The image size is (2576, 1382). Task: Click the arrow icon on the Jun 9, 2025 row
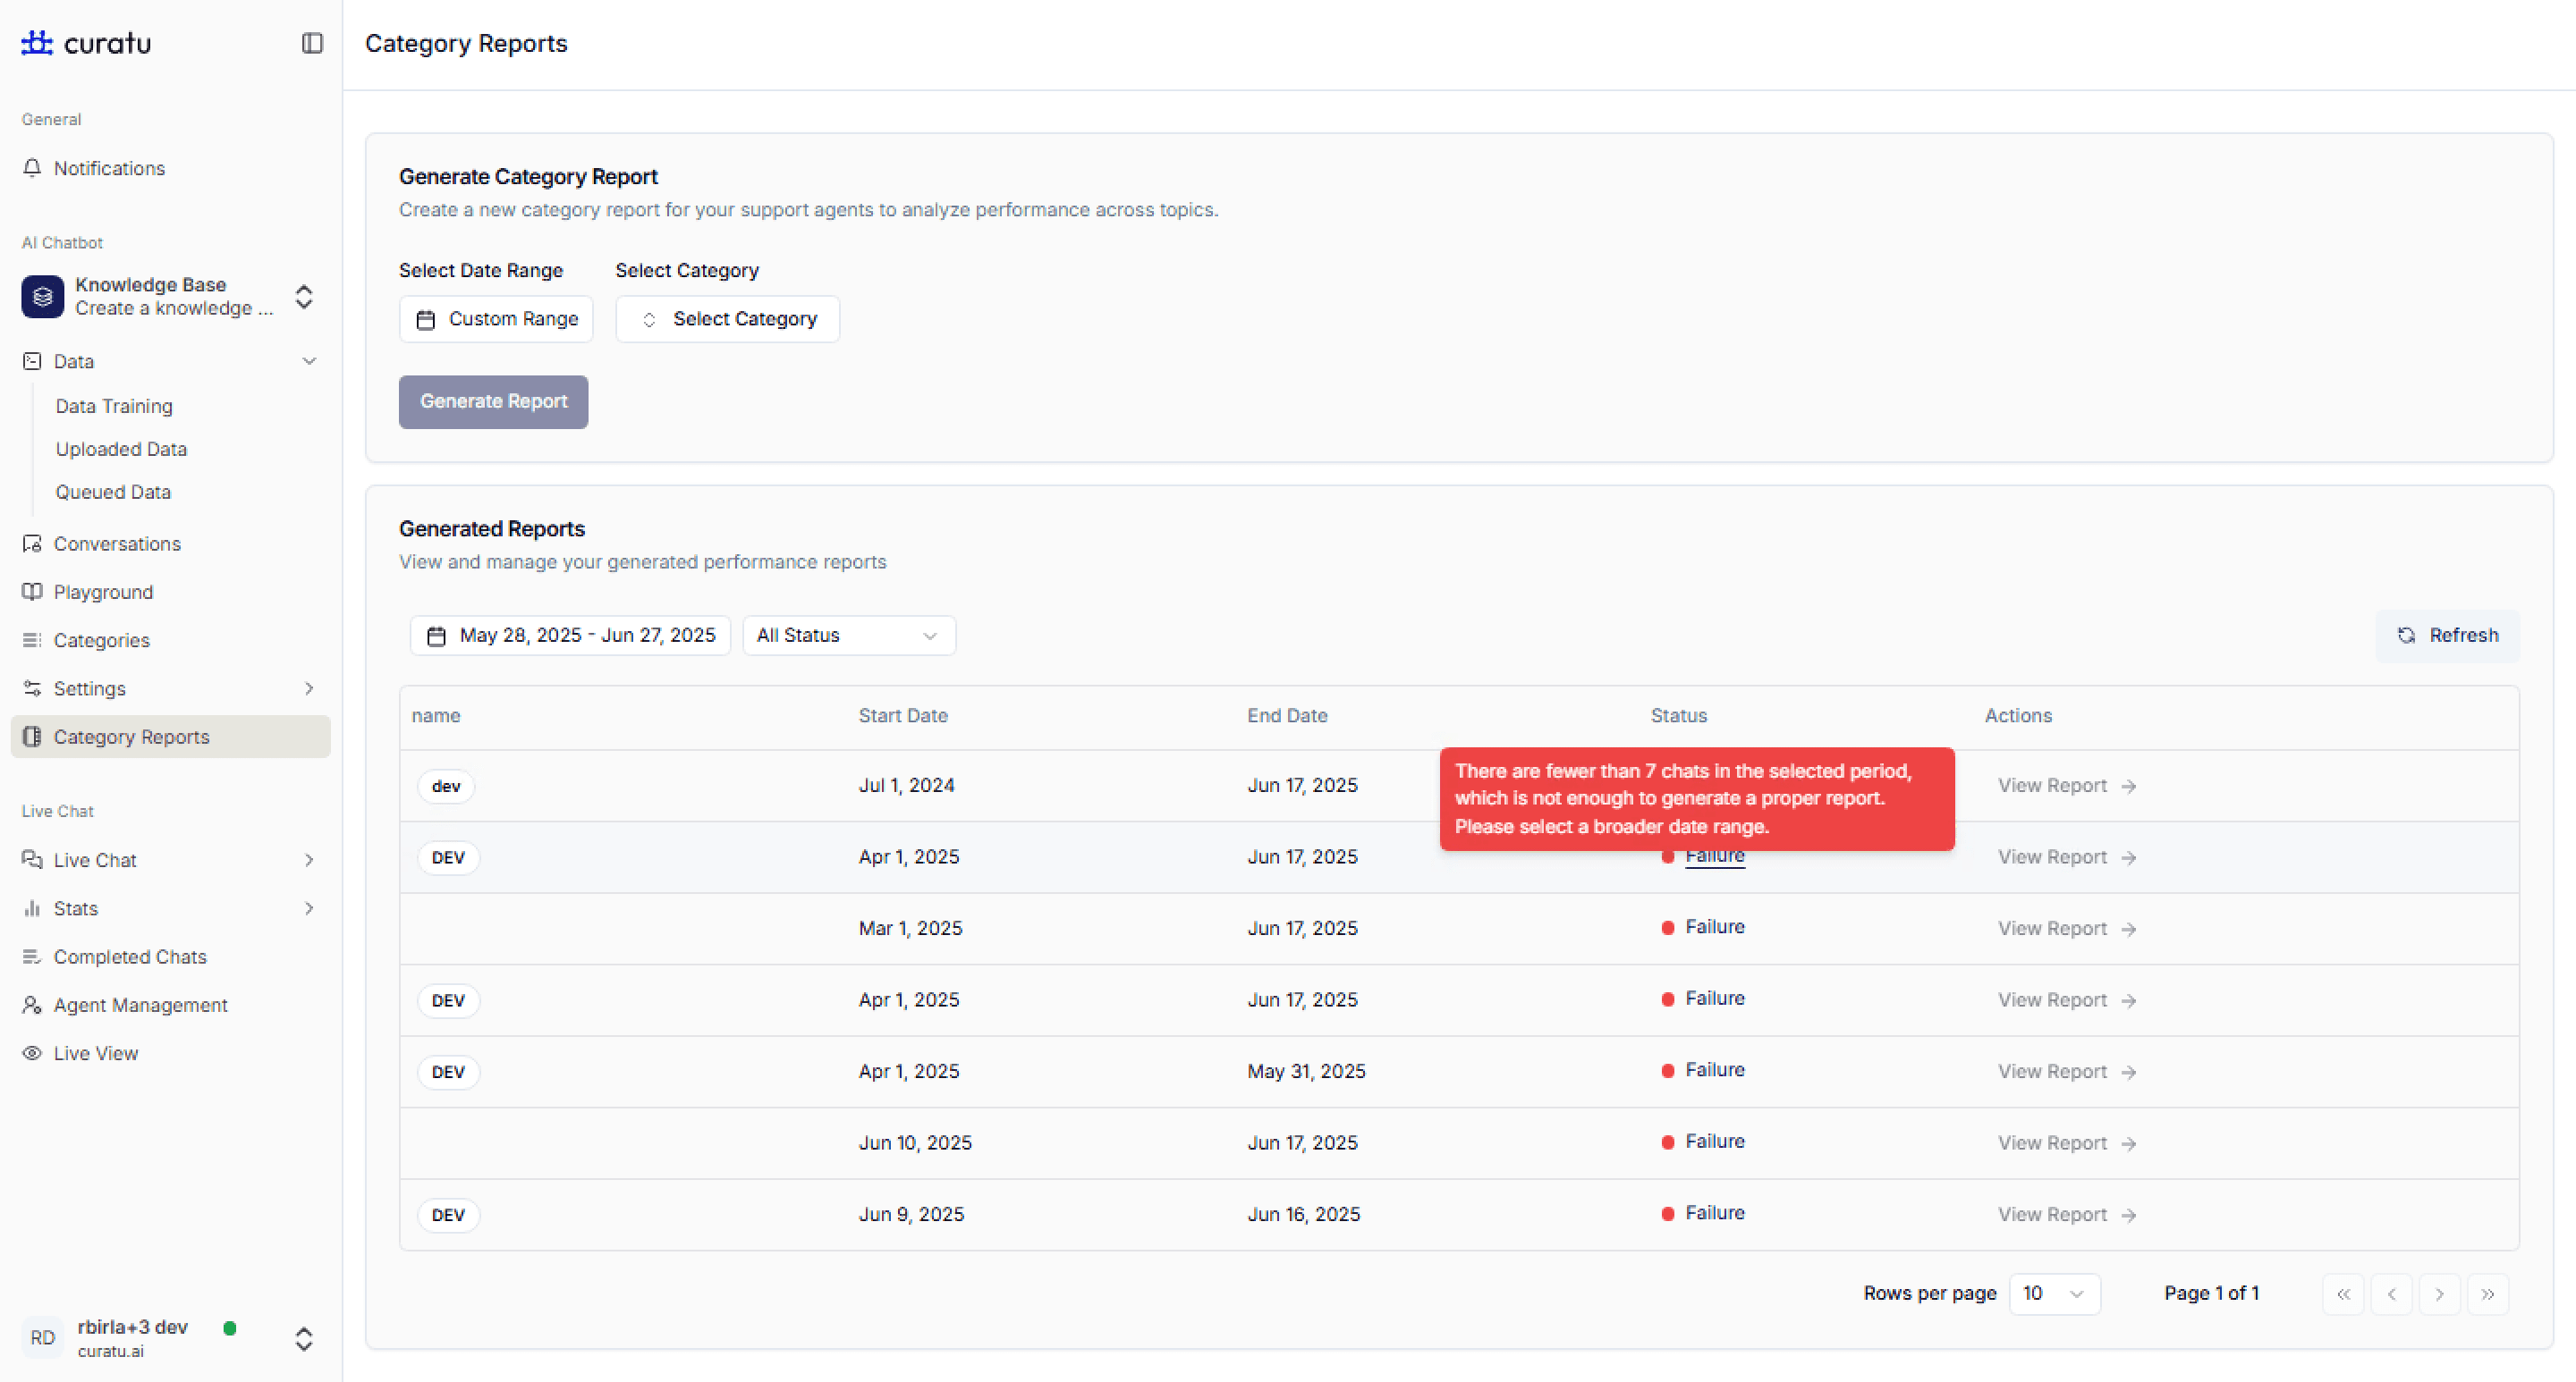tap(2129, 1215)
